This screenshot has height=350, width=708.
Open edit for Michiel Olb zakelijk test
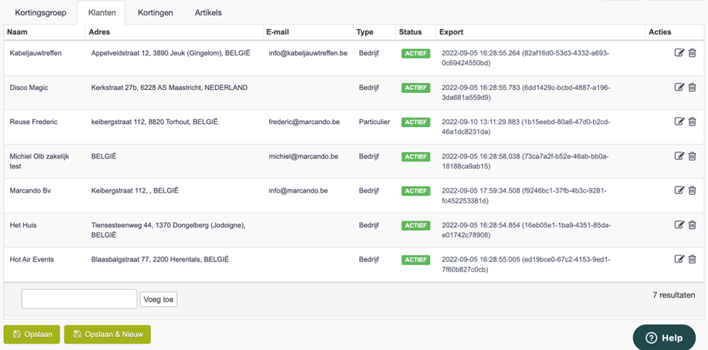679,156
